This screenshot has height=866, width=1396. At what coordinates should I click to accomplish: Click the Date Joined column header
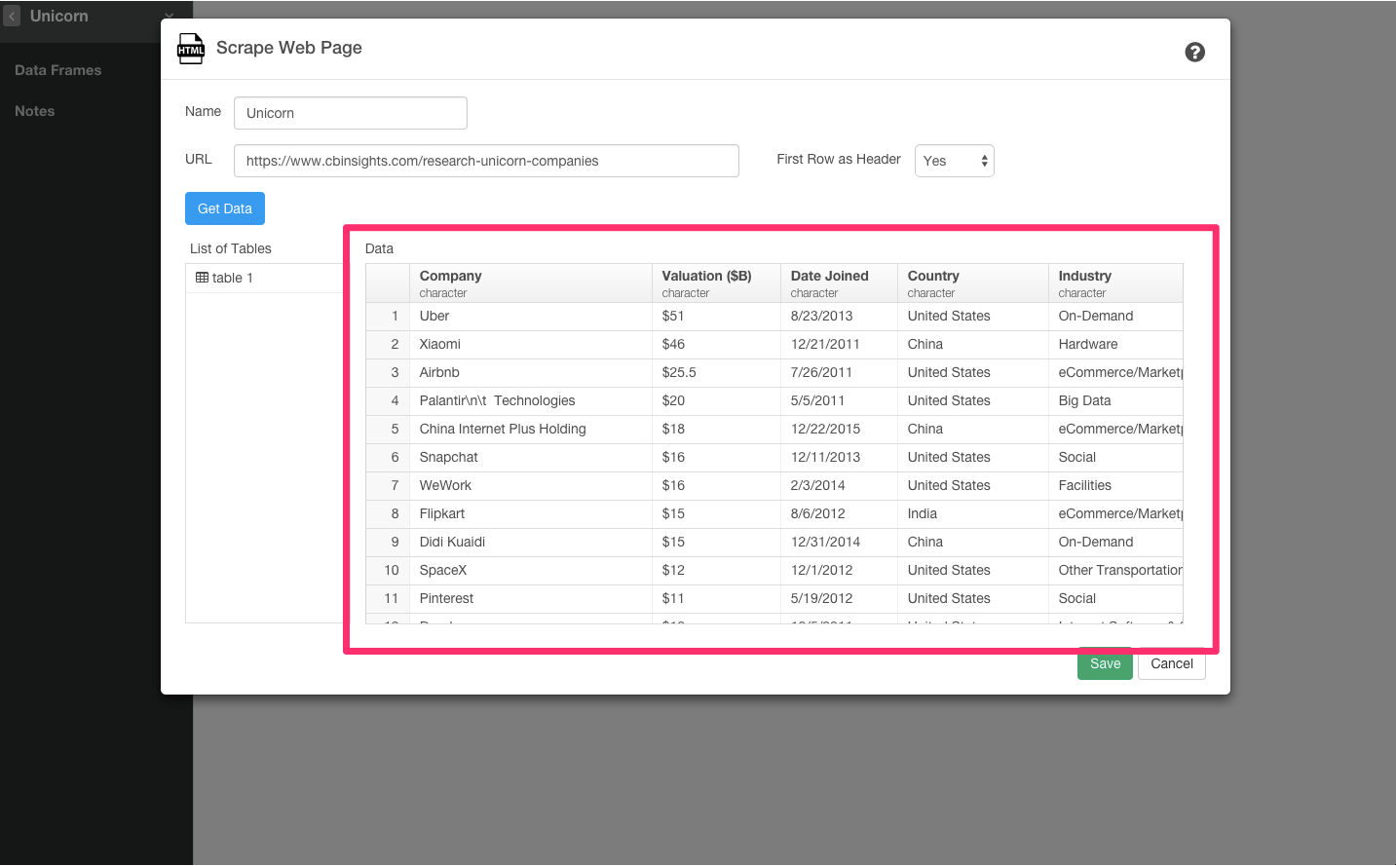(839, 283)
